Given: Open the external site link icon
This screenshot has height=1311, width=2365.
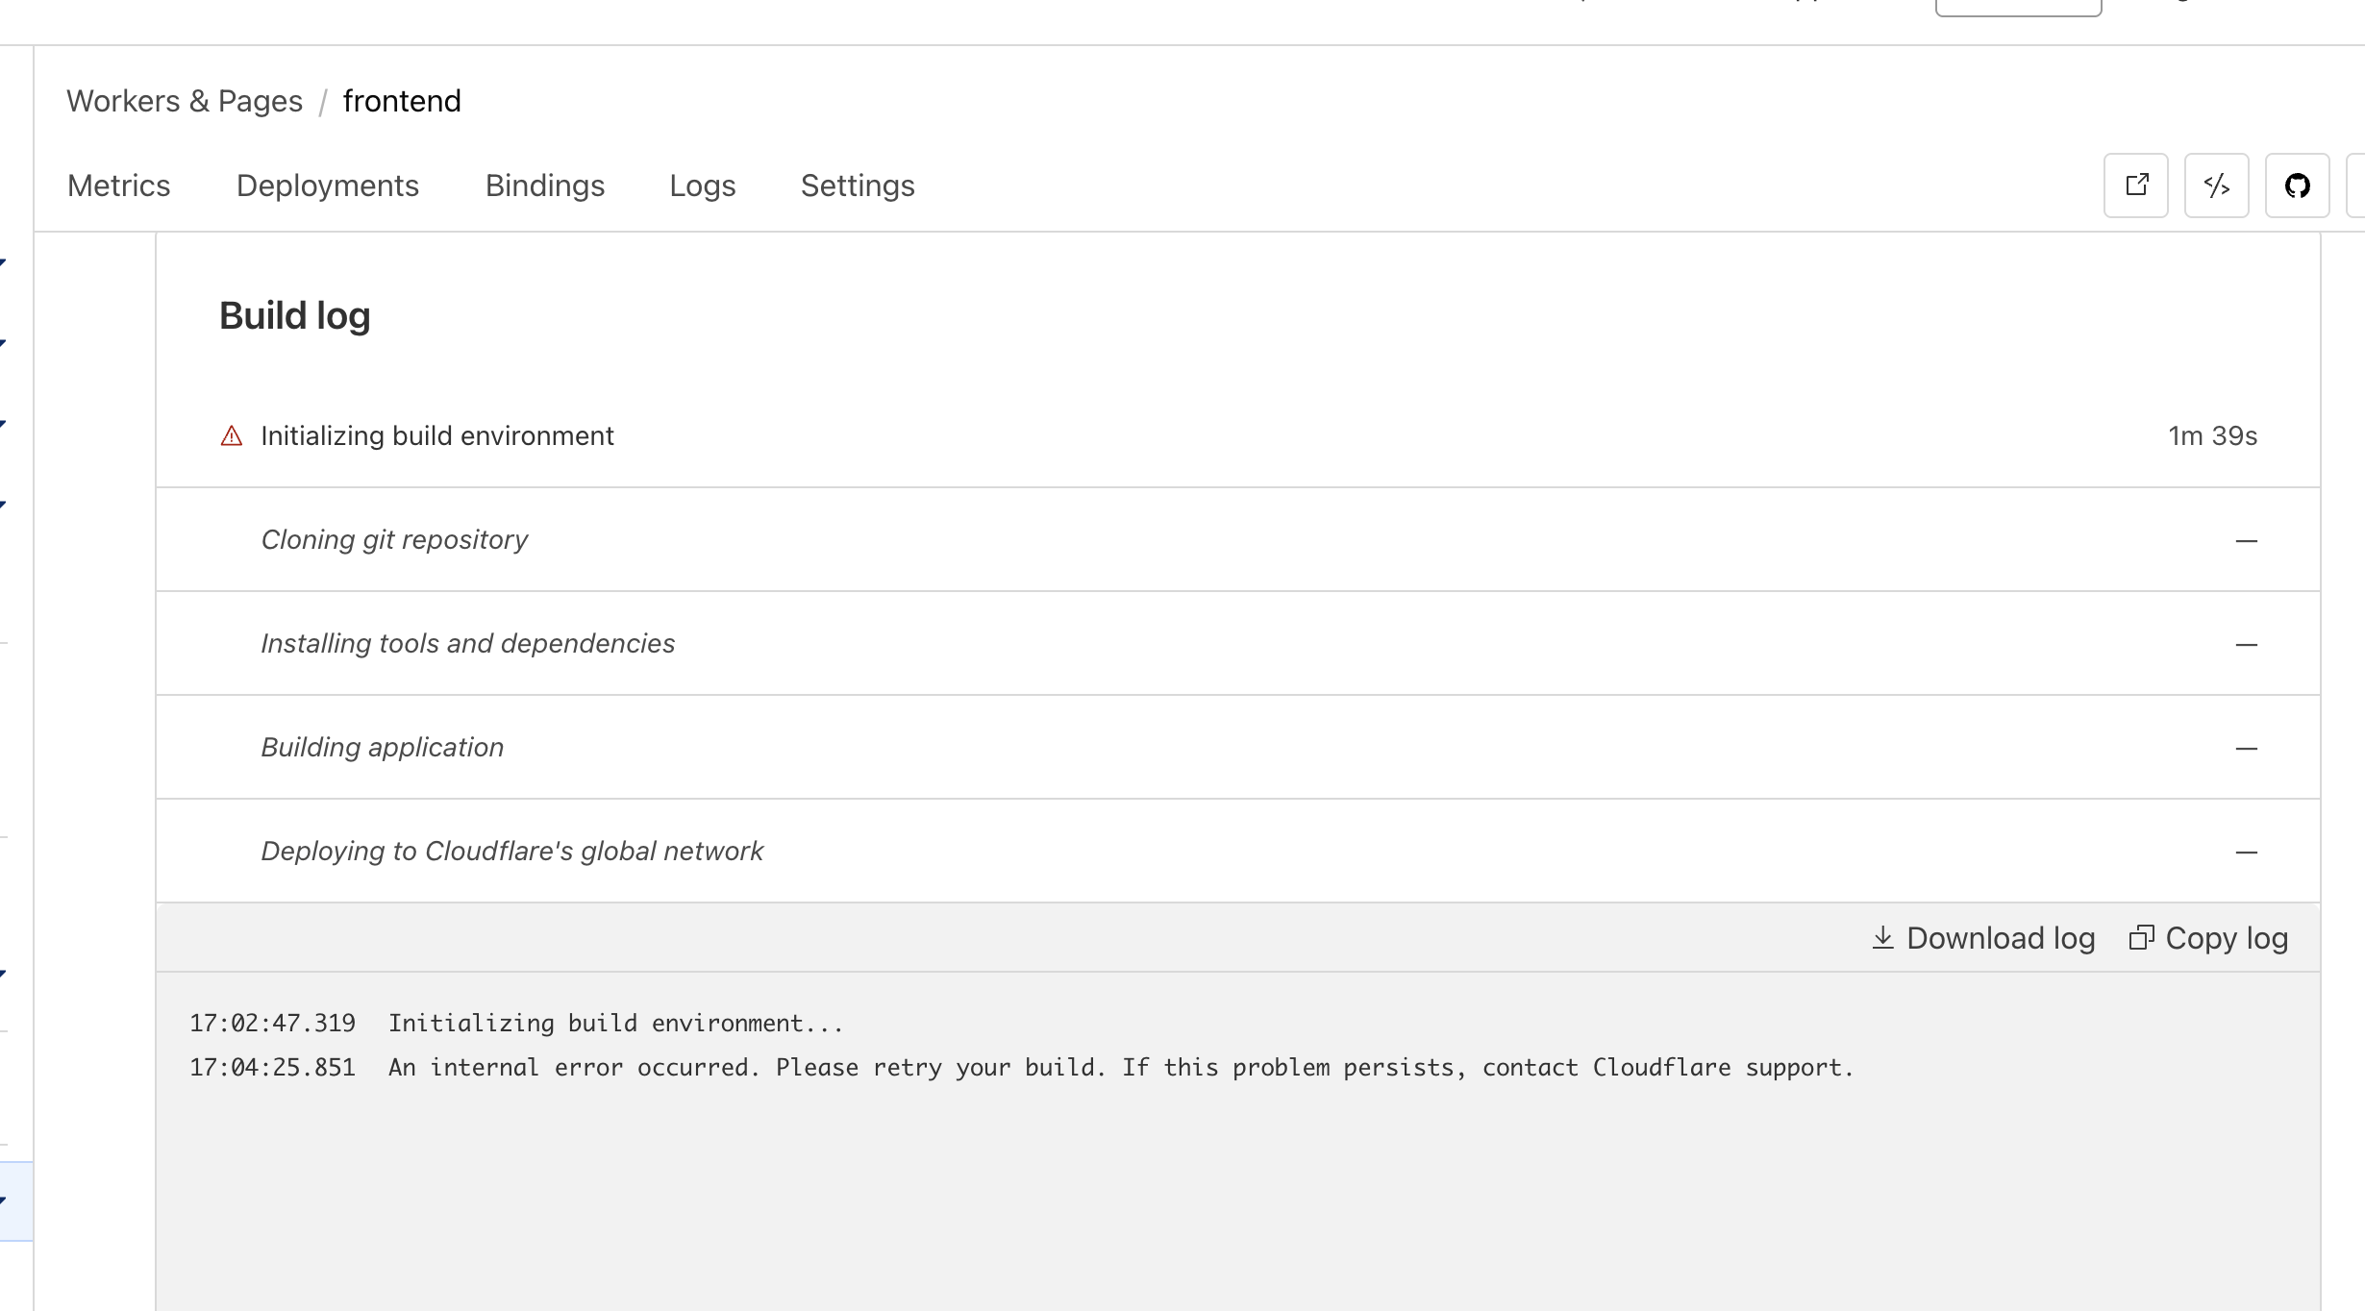Looking at the screenshot, I should pos(2135,186).
